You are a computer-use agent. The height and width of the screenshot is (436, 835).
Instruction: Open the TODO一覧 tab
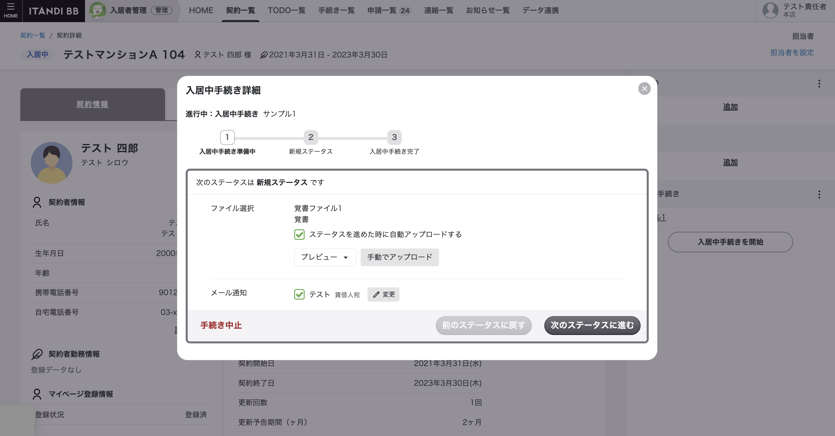(x=286, y=10)
